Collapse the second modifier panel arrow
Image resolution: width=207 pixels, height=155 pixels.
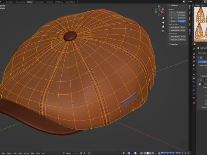(199, 80)
